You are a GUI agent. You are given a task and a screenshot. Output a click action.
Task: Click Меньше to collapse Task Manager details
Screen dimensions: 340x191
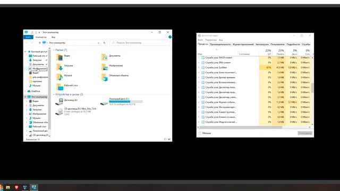click(205, 133)
